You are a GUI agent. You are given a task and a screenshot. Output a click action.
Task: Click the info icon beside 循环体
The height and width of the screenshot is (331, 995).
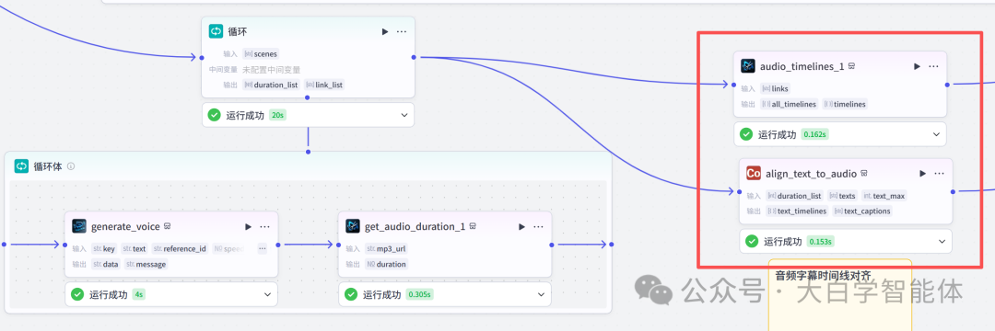click(71, 166)
